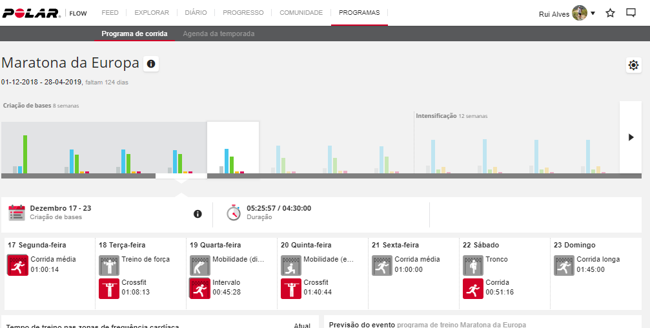Image resolution: width=650 pixels, height=328 pixels.
Task: Click Thursday's Mobilidade session icon
Action: (291, 265)
